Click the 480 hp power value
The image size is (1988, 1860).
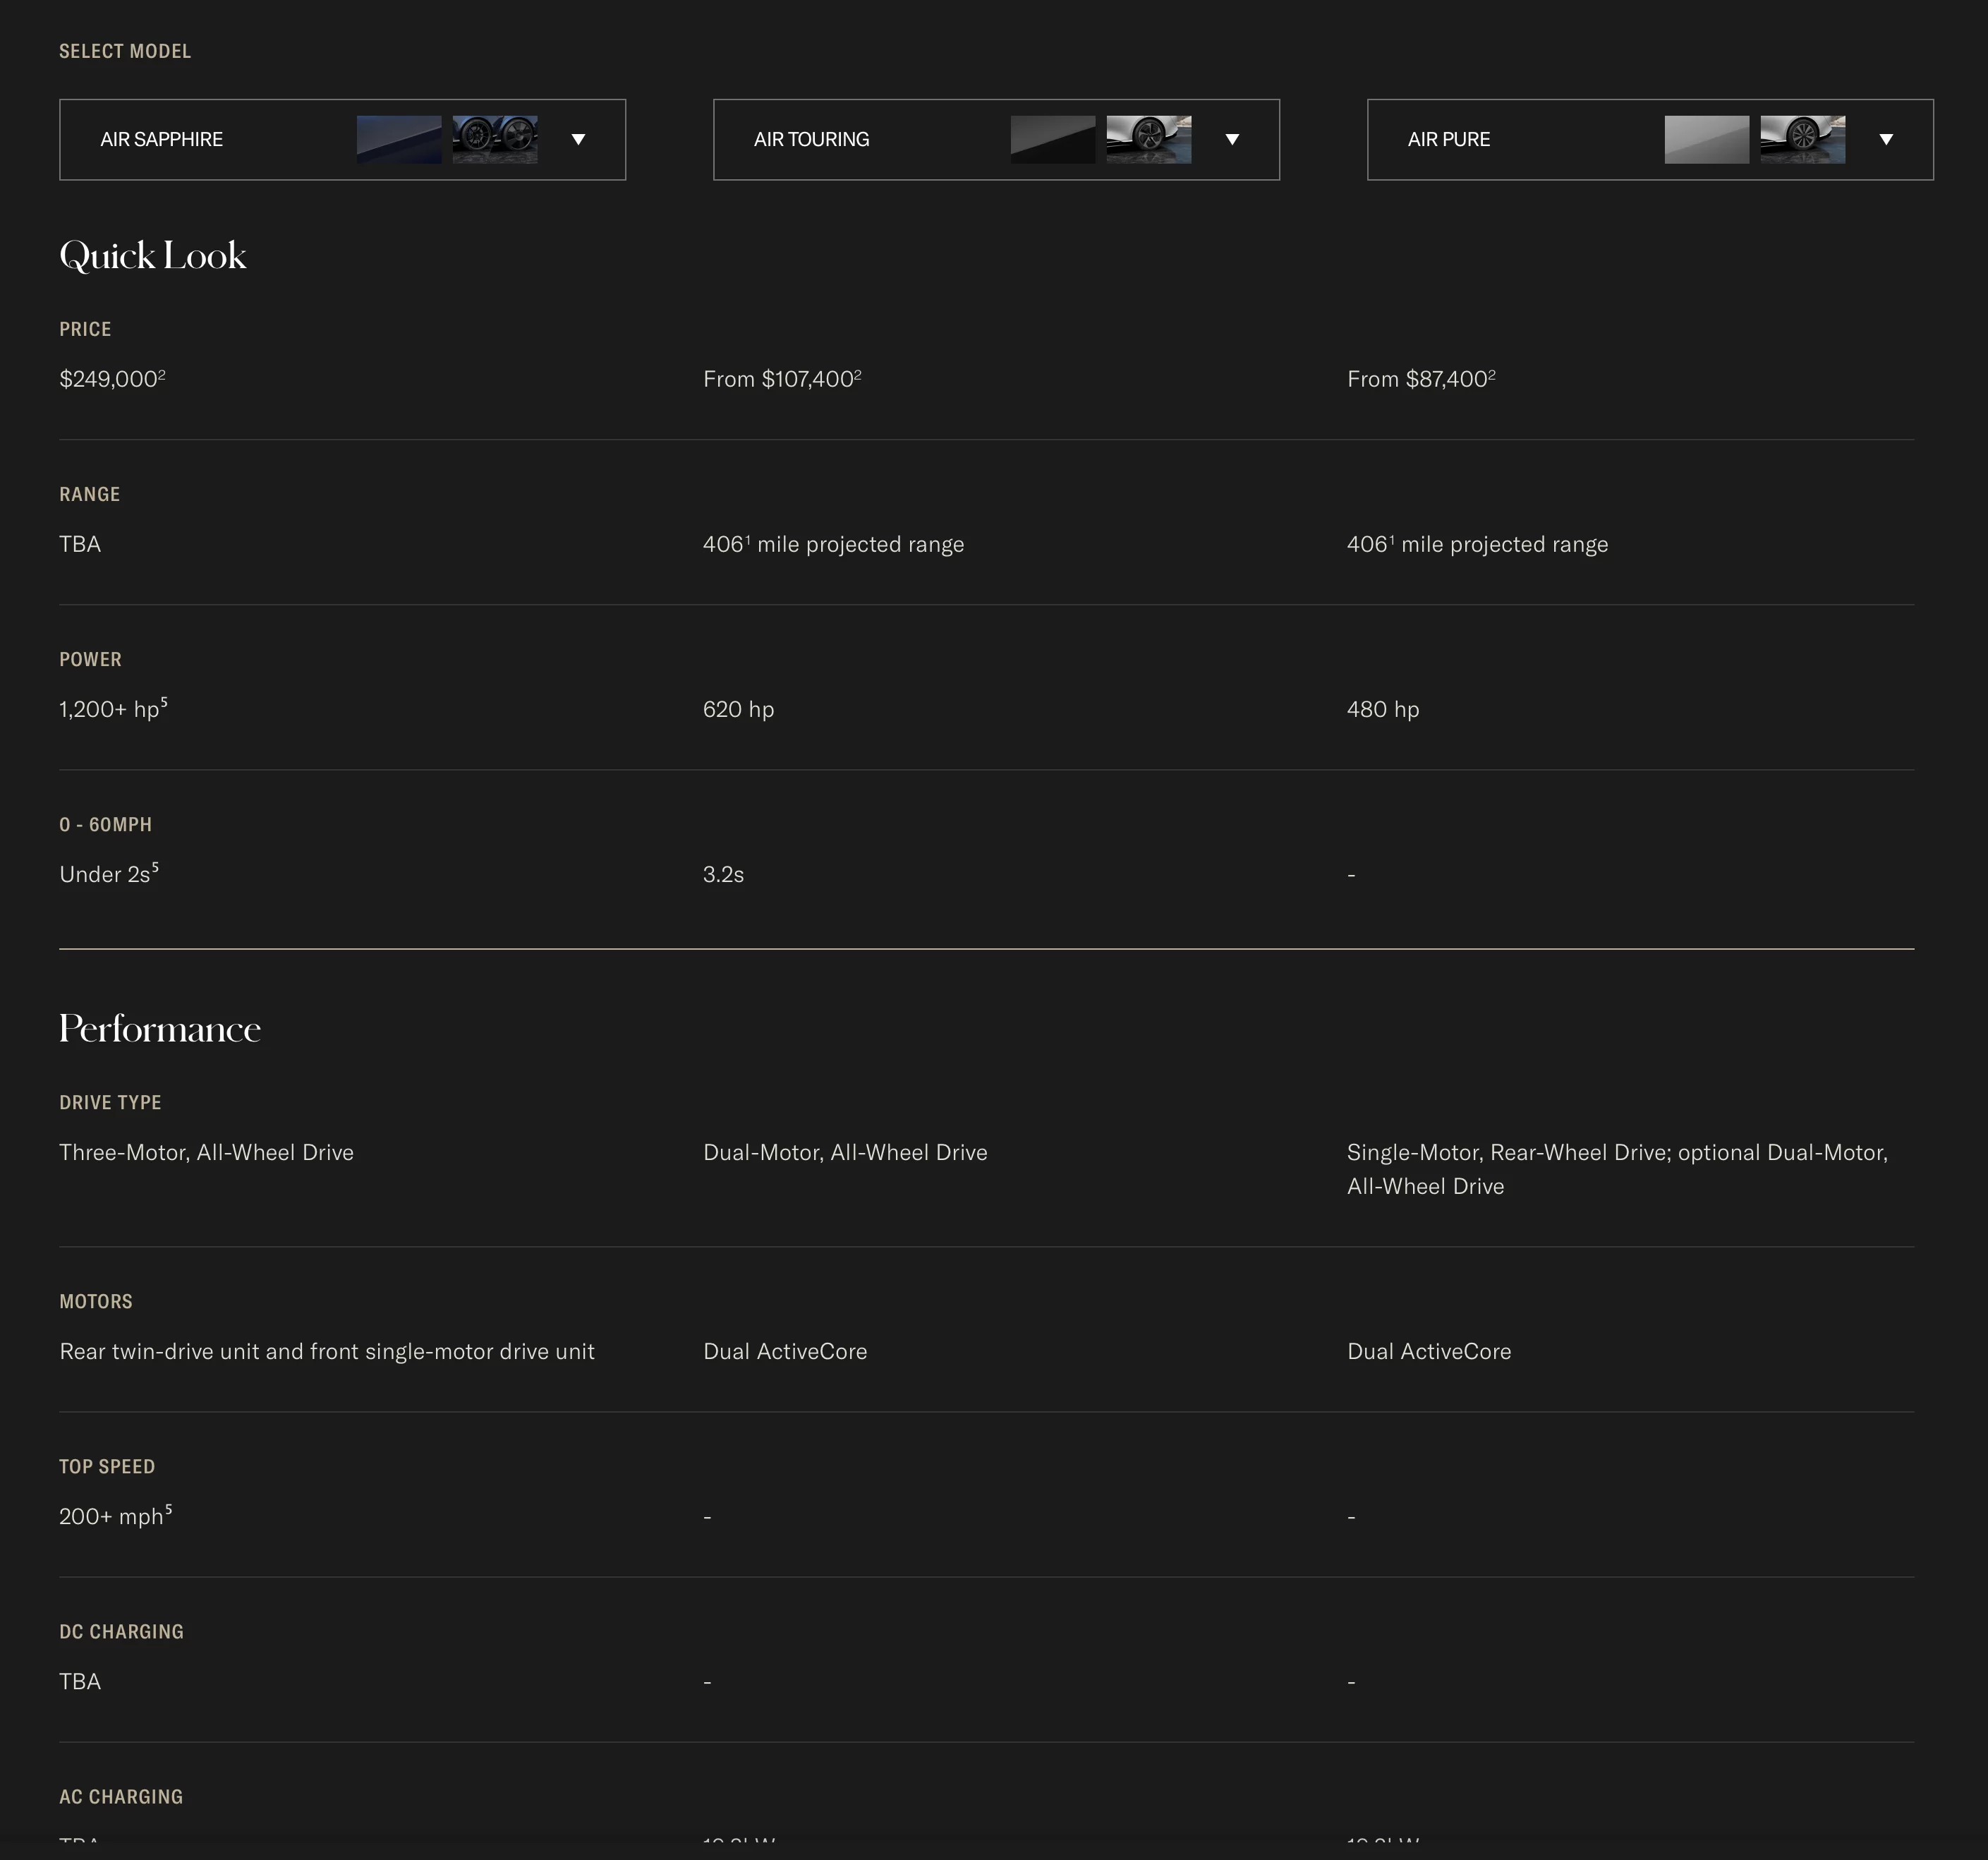pos(1383,710)
